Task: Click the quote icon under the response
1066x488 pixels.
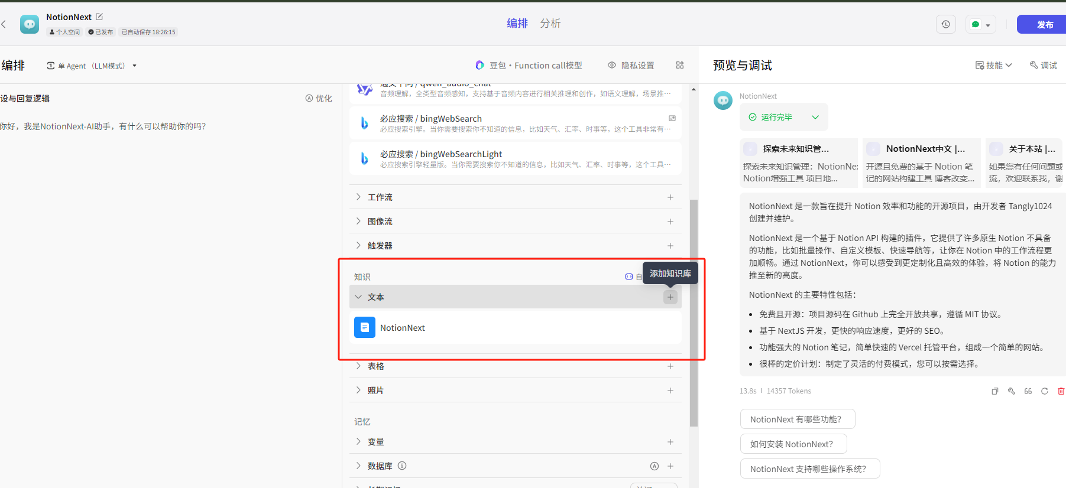Action: point(1028,391)
